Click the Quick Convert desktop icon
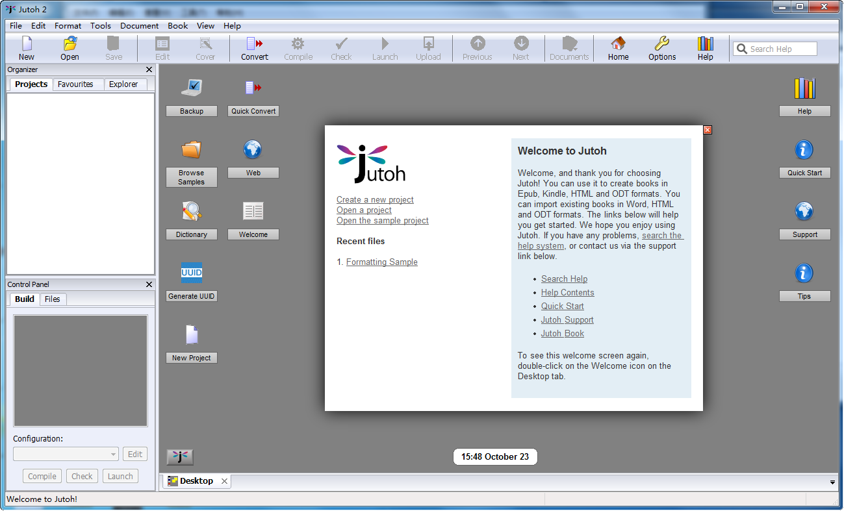844x511 pixels. coord(253,87)
